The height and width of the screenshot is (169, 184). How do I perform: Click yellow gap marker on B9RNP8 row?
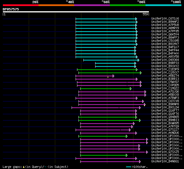click(x=144, y=106)
